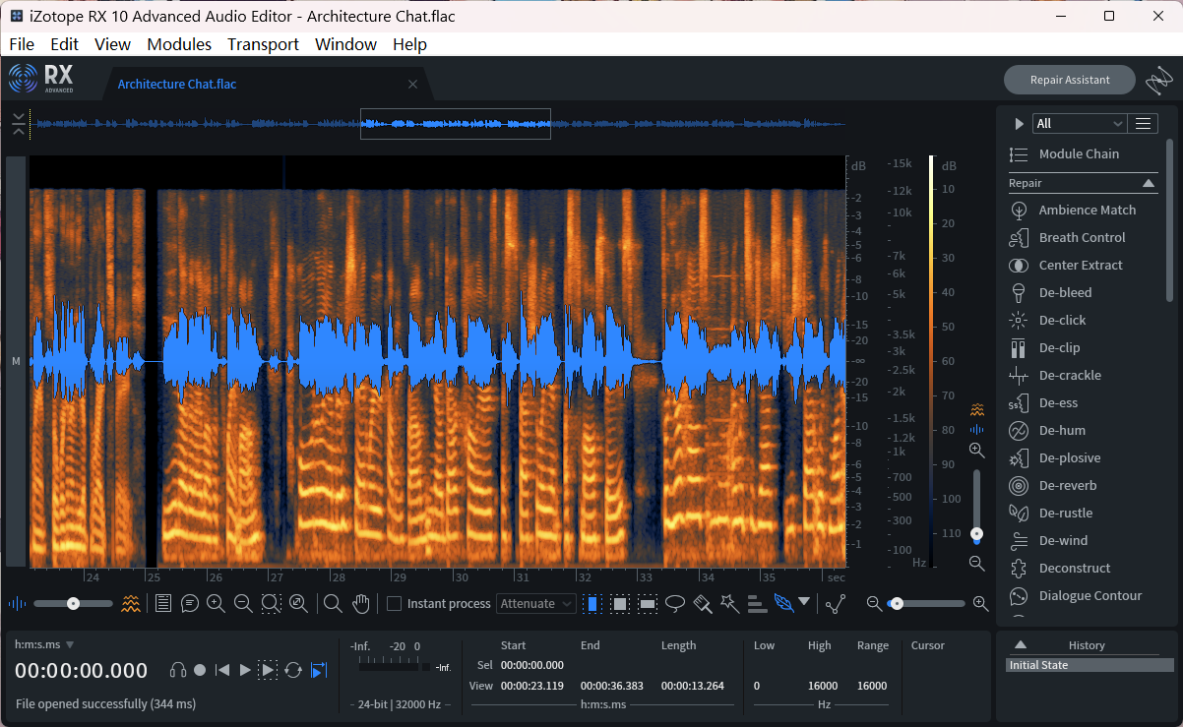
Task: Toggle the Frequency selection tool
Action: pos(648,603)
